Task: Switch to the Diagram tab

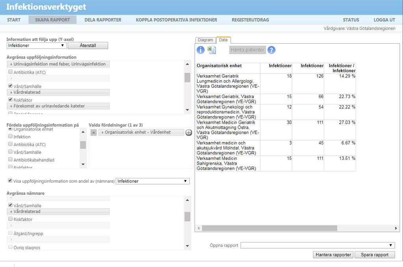Action: pyautogui.click(x=205, y=40)
